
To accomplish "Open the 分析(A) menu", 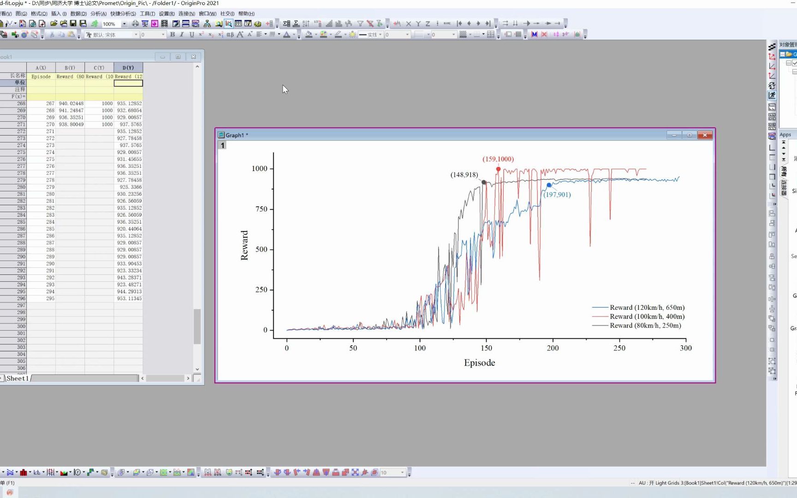I will (x=98, y=14).
